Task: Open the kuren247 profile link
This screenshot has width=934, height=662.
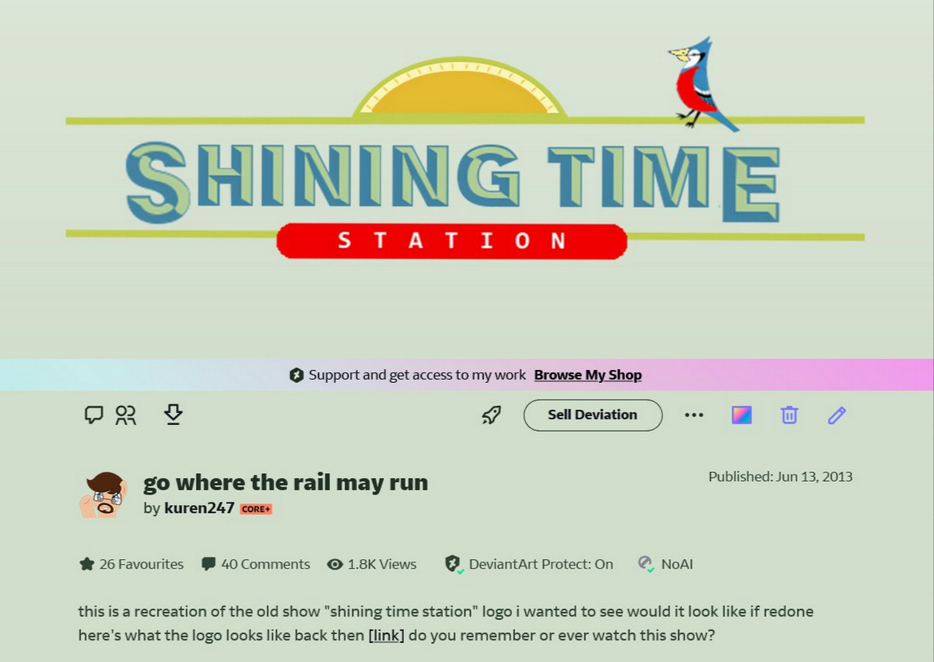Action: (199, 508)
